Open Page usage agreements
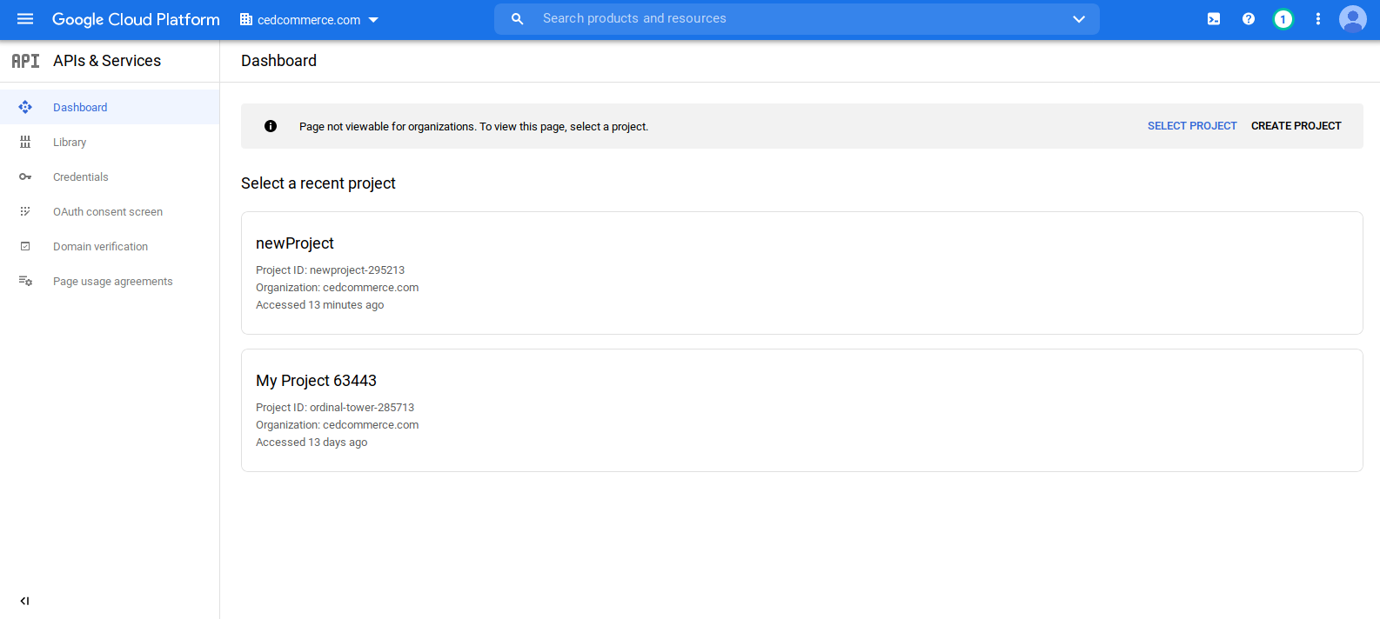The width and height of the screenshot is (1380, 619). [110, 281]
